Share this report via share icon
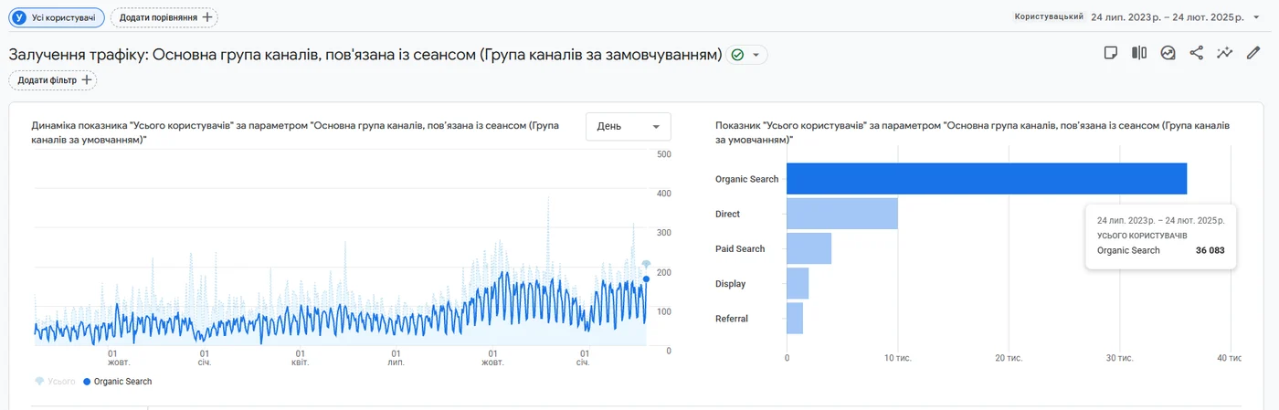Screen dimensions: 1279x410 click(x=1196, y=53)
